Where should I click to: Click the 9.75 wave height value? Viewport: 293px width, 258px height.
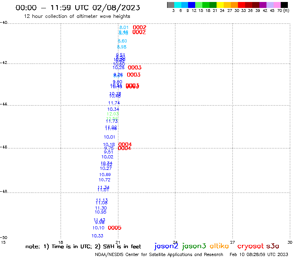[109, 148]
